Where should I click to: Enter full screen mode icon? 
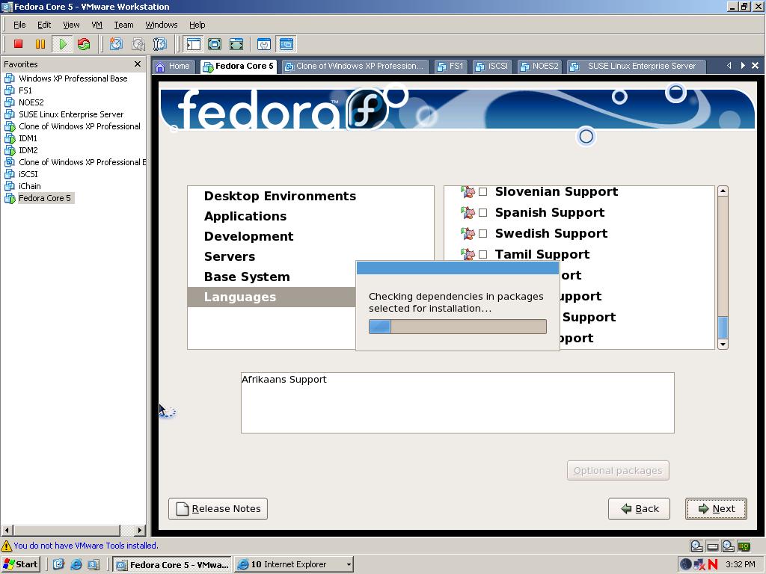236,44
